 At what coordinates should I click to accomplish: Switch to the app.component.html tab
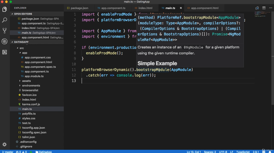coord(205,8)
